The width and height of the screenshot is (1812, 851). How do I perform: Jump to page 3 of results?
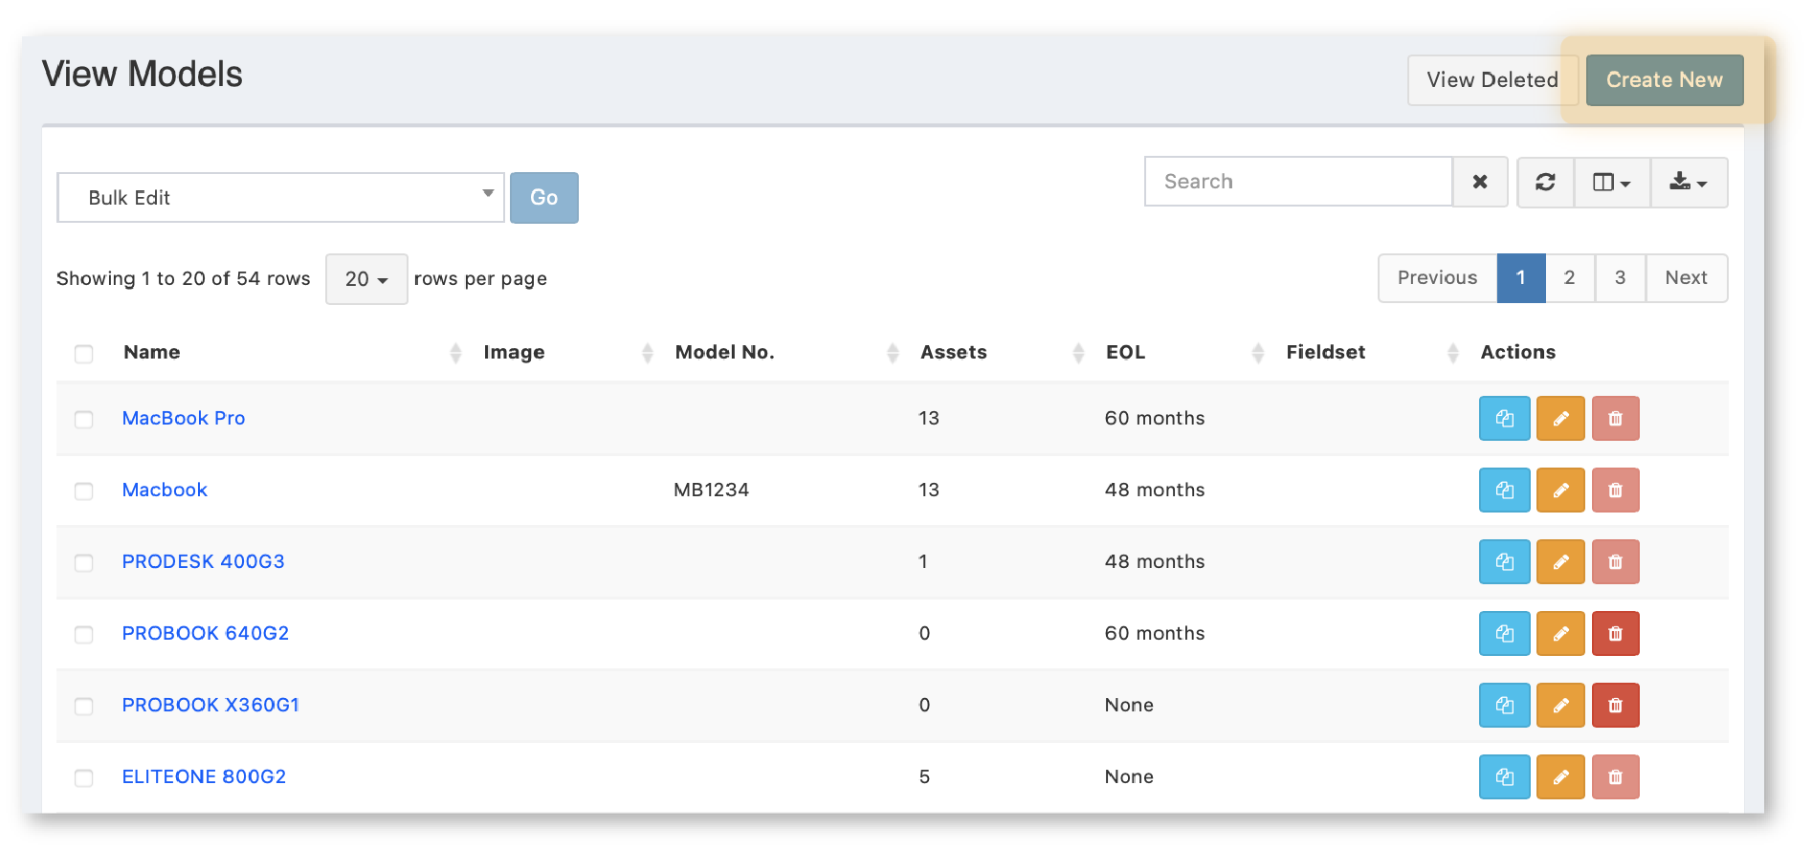1620,278
